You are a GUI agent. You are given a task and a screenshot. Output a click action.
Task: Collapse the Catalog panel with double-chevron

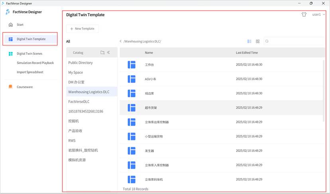pos(109,52)
